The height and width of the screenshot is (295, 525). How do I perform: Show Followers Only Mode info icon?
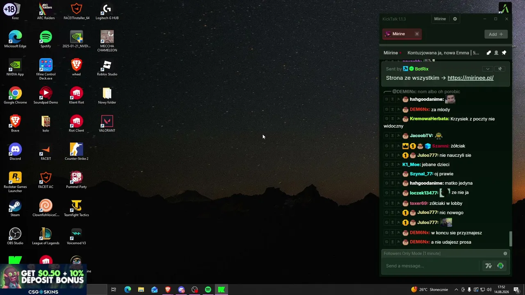[505, 254]
